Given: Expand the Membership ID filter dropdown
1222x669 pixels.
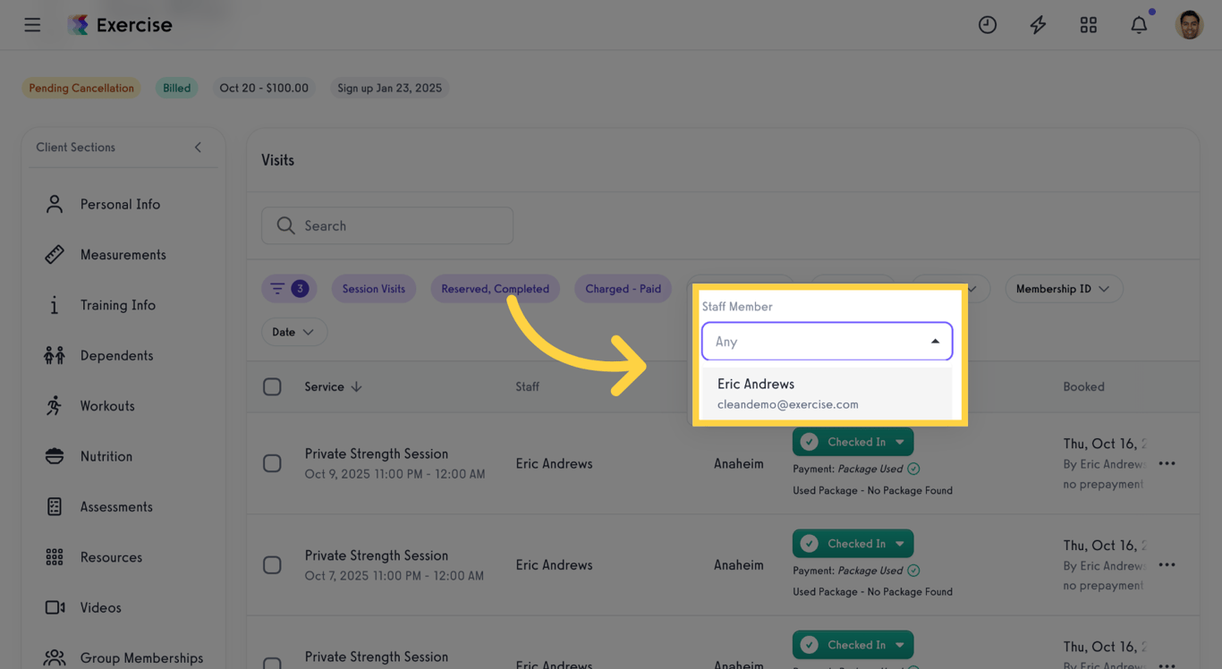Looking at the screenshot, I should point(1063,289).
